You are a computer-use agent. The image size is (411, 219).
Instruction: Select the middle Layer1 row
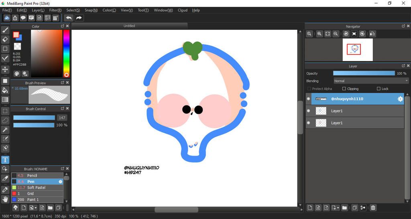click(355, 111)
